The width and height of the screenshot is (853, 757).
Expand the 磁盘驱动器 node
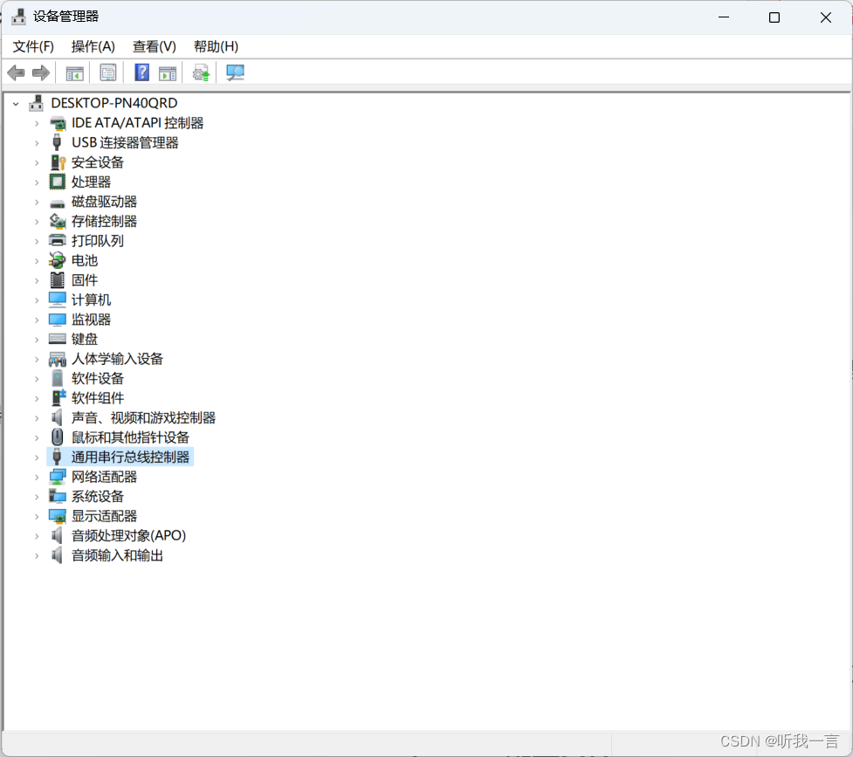pos(37,202)
